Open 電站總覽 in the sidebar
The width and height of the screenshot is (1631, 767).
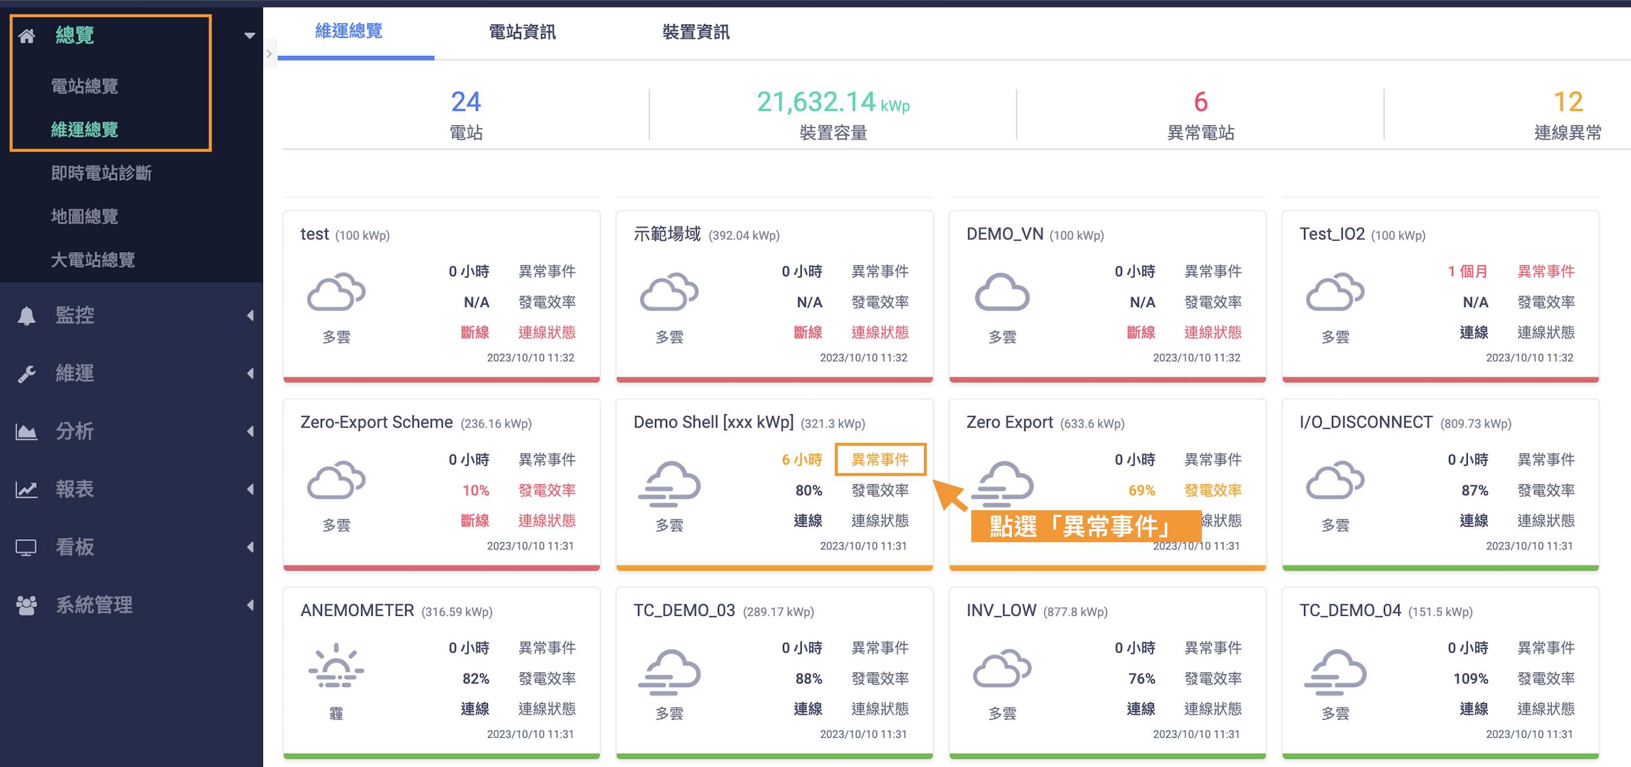tap(84, 86)
